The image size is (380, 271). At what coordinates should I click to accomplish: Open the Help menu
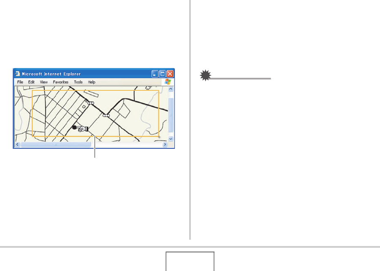(92, 82)
